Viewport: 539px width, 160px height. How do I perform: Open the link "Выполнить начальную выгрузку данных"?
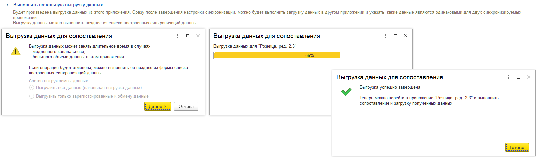point(58,5)
